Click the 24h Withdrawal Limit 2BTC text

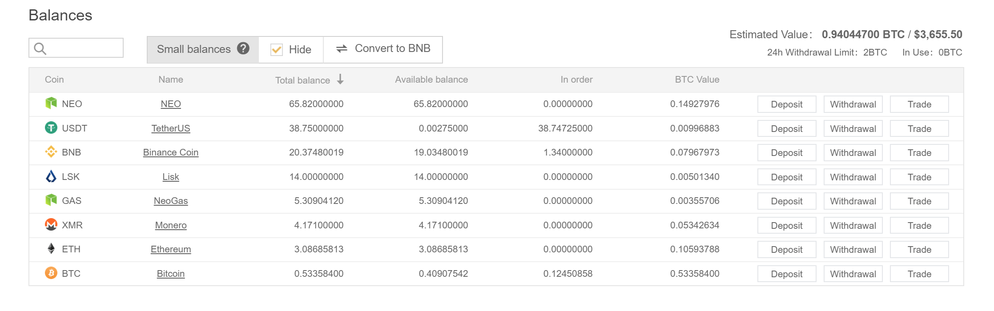(x=827, y=52)
